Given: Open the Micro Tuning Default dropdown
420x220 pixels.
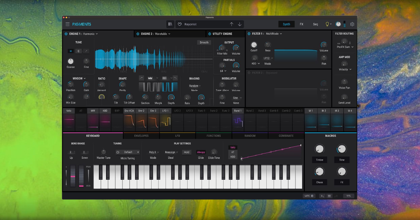Looking at the screenshot, I should point(128,152).
